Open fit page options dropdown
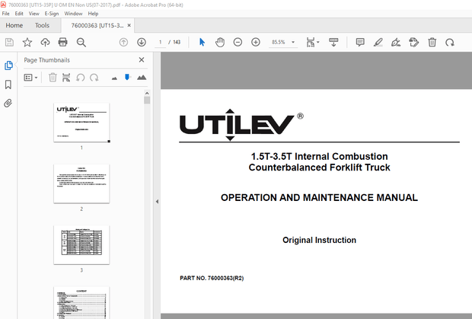 313,43
